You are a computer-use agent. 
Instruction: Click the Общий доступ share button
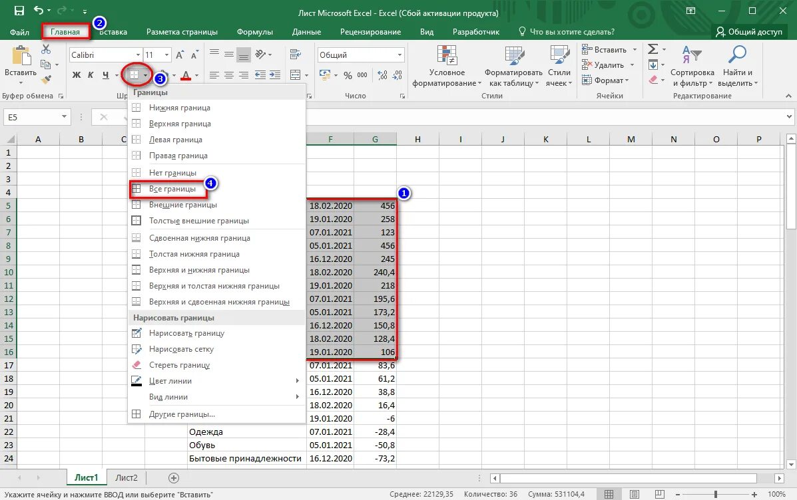[748, 32]
